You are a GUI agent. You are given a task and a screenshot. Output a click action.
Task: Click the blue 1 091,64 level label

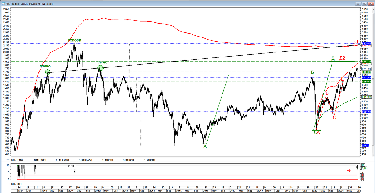(366, 112)
